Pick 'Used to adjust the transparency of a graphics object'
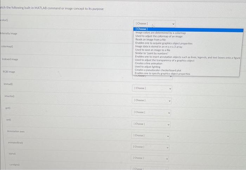This screenshot has height=170, width=246. [164, 60]
